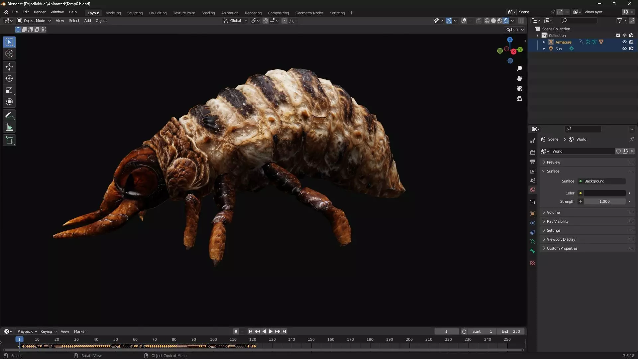Switch to the Sculpting workspace tab
Image resolution: width=638 pixels, height=359 pixels.
click(x=135, y=13)
